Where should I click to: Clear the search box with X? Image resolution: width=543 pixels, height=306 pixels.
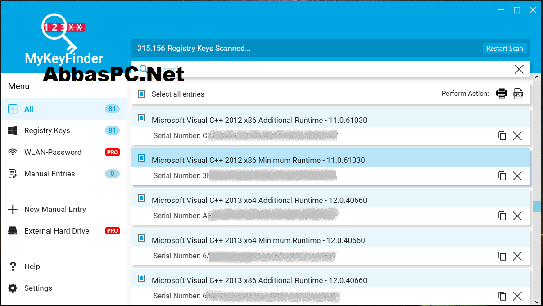[519, 69]
